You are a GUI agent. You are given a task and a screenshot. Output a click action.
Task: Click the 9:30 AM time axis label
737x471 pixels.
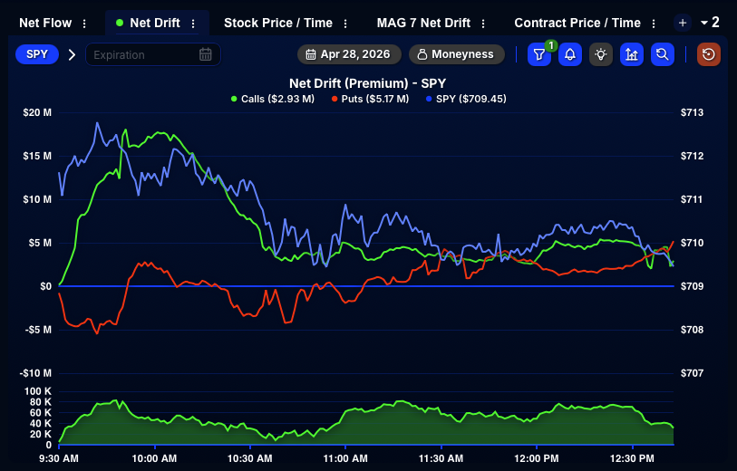click(x=59, y=458)
